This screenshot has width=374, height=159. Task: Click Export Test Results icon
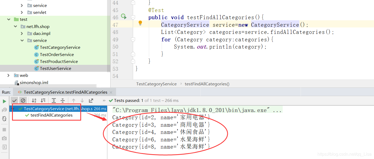(91, 101)
